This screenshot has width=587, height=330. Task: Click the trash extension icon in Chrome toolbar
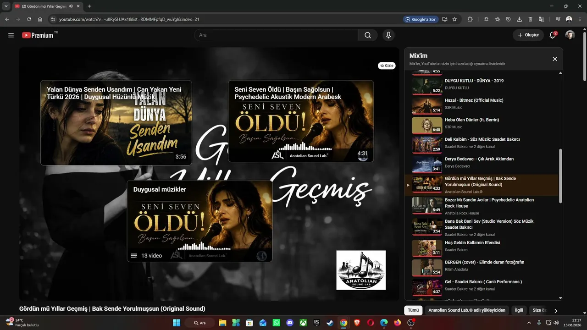pos(530,19)
